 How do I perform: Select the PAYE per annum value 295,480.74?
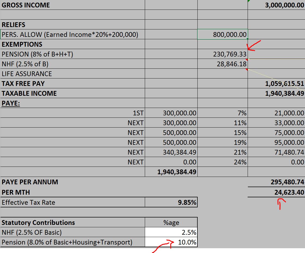click(x=276, y=182)
